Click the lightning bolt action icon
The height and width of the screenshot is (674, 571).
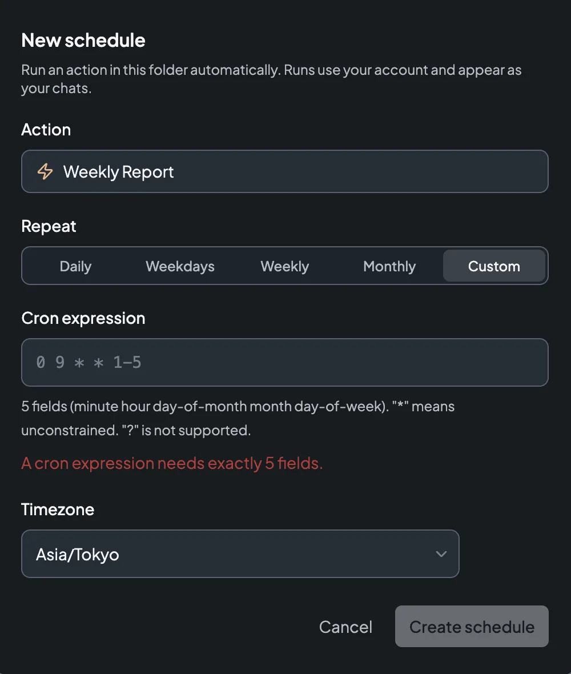[x=45, y=171]
